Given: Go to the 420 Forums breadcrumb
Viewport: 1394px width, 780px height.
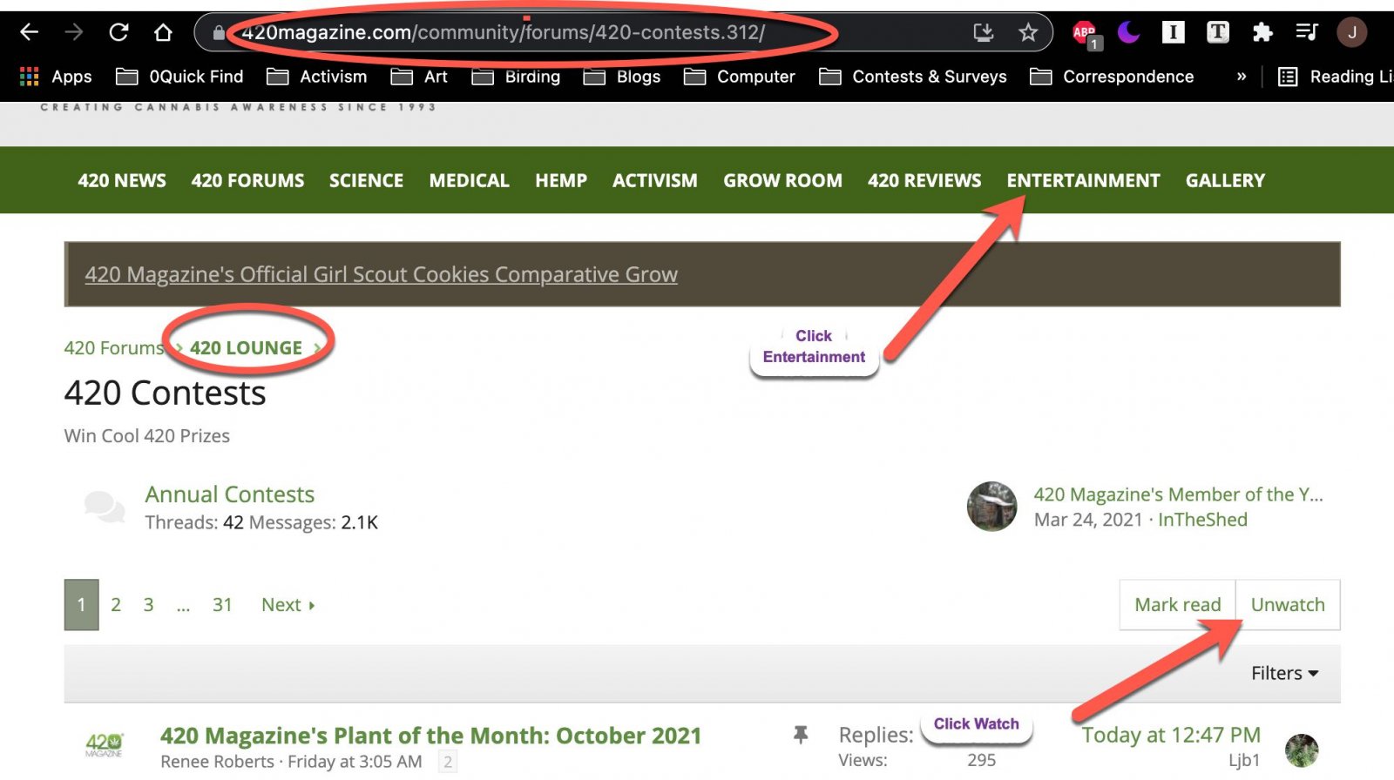Looking at the screenshot, I should pyautogui.click(x=113, y=347).
